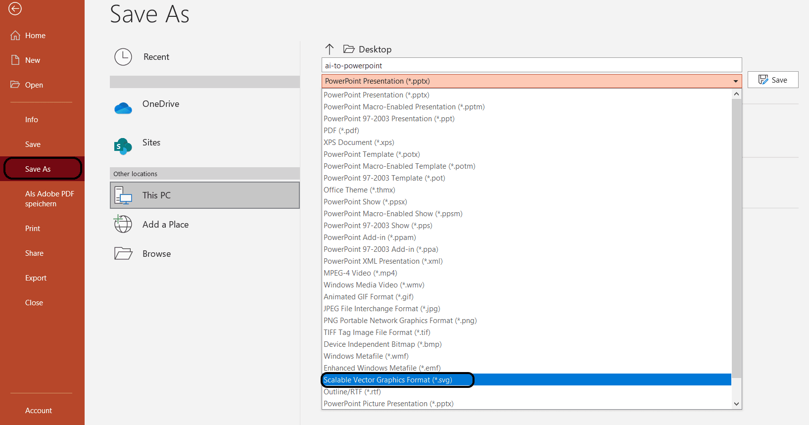Screen dimensions: 809x425
Task: Select PowerPoint Macro-Enabled Presentation (*.pptm)
Action: [x=526, y=107]
